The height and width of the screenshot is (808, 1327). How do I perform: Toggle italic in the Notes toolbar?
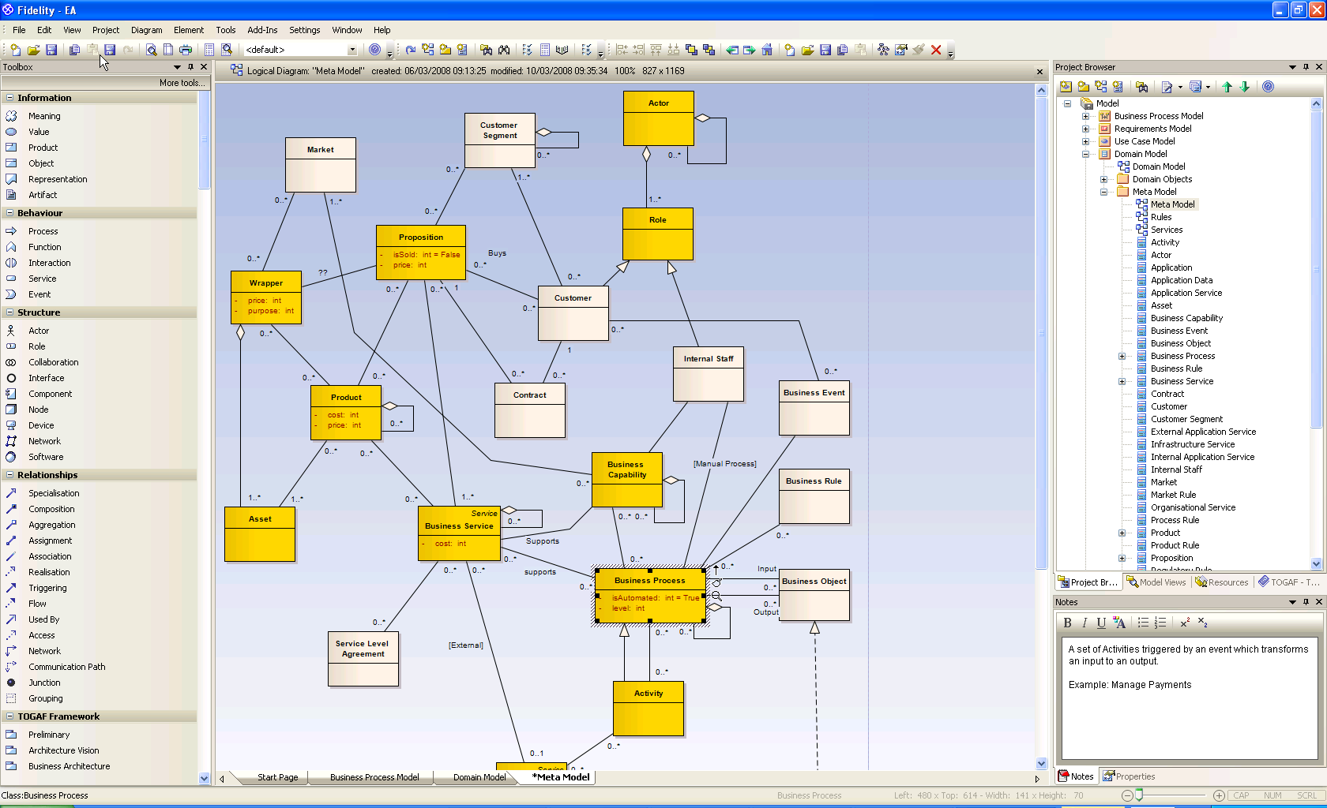(1085, 623)
